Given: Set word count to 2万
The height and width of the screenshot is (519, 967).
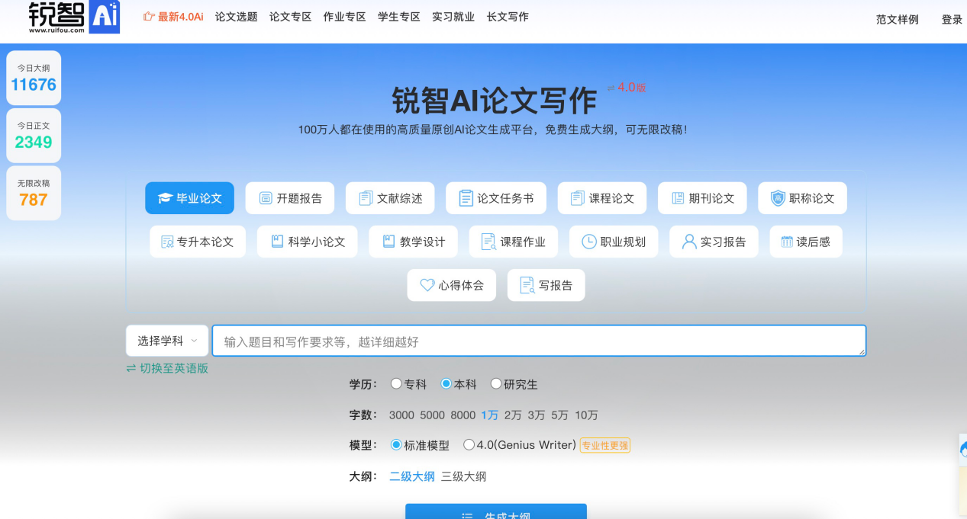Looking at the screenshot, I should coord(513,415).
